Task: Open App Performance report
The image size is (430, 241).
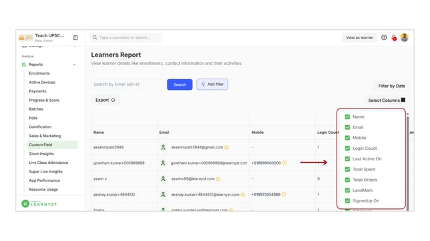Action: point(45,180)
